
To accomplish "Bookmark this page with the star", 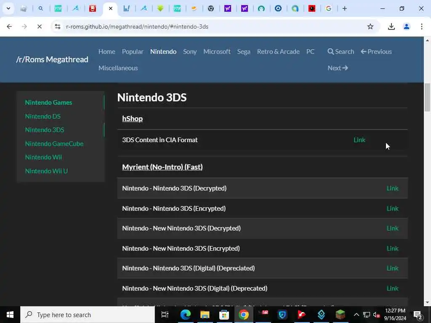I will (x=370, y=26).
